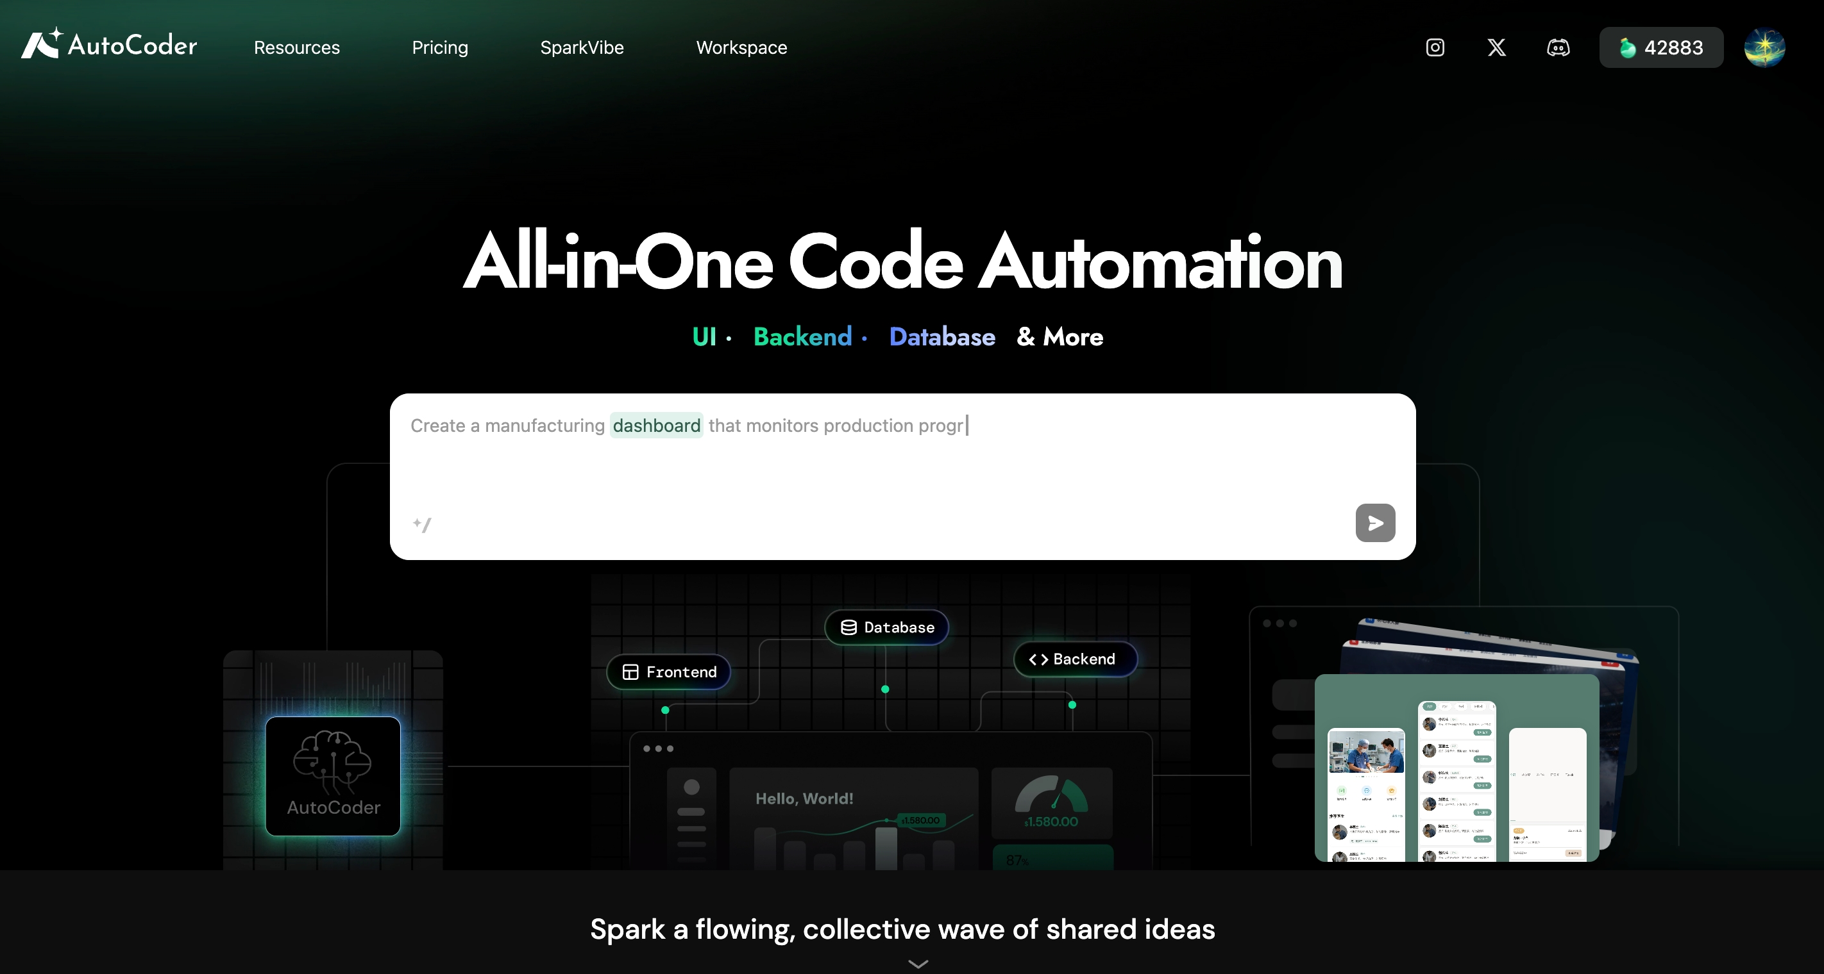Click the AutoCoder brain chip logo tile

(333, 776)
